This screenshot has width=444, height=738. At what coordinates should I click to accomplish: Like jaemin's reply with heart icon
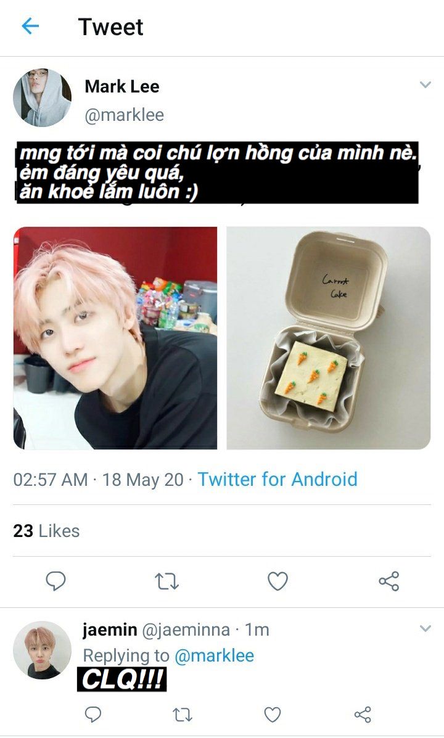click(272, 715)
